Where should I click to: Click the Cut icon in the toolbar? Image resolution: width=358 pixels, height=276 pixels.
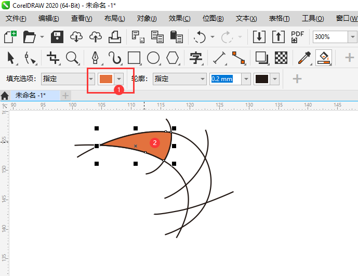(x=138, y=37)
